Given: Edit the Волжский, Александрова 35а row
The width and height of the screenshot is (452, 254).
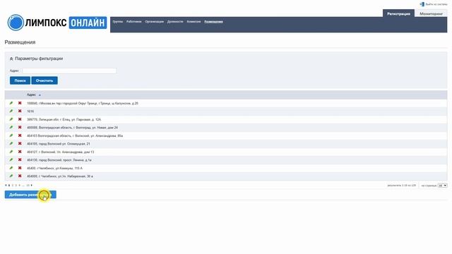Looking at the screenshot, I should tap(11, 135).
